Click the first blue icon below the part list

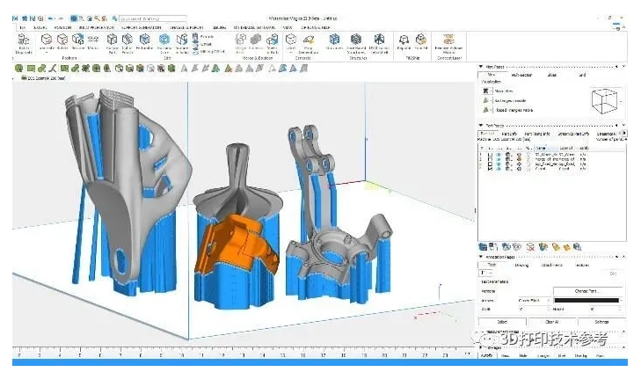coord(482,246)
